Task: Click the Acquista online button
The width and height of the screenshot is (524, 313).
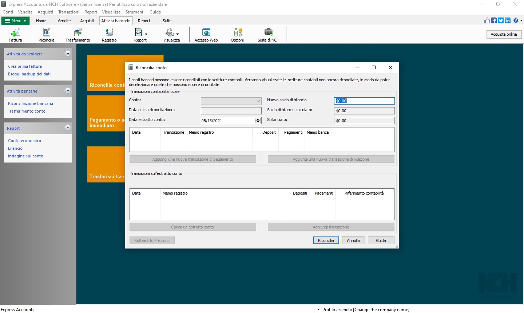Action: click(x=504, y=34)
